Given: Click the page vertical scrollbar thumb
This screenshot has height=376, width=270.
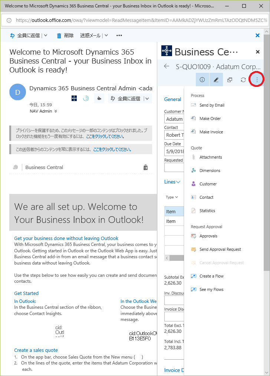Looking at the screenshot, I should coord(266,153).
